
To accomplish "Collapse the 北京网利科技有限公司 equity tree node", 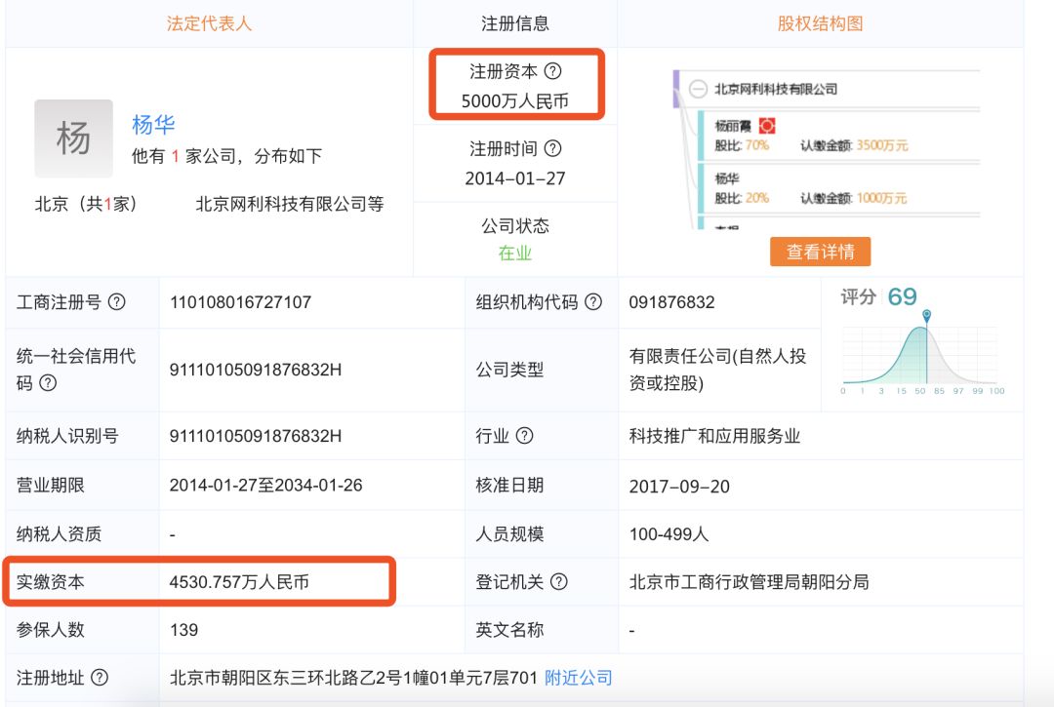I will coord(698,87).
